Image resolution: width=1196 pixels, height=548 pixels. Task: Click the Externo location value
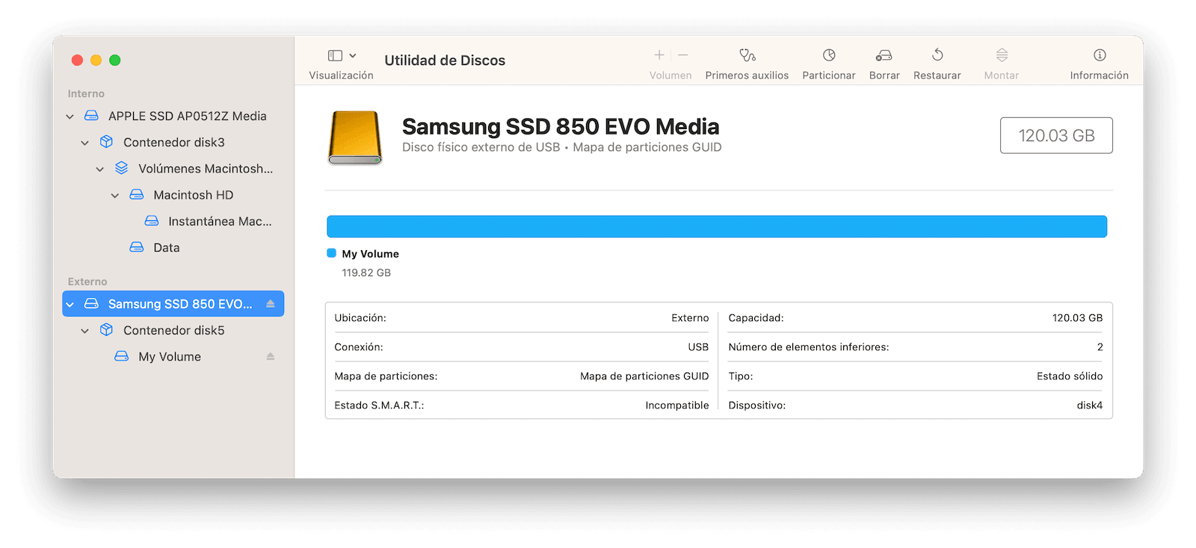coord(690,318)
